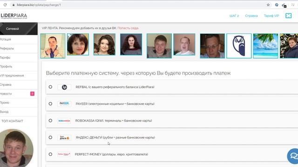Select the ЯНДЕКС-ДЕНЬГИ radio button

click(50, 137)
